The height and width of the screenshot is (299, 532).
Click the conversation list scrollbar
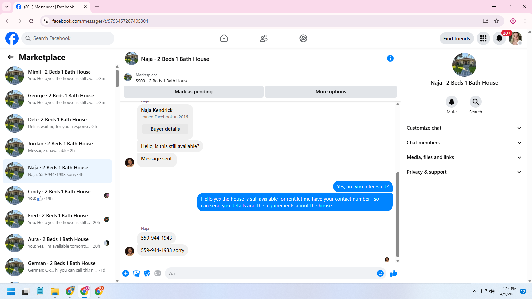click(x=117, y=78)
